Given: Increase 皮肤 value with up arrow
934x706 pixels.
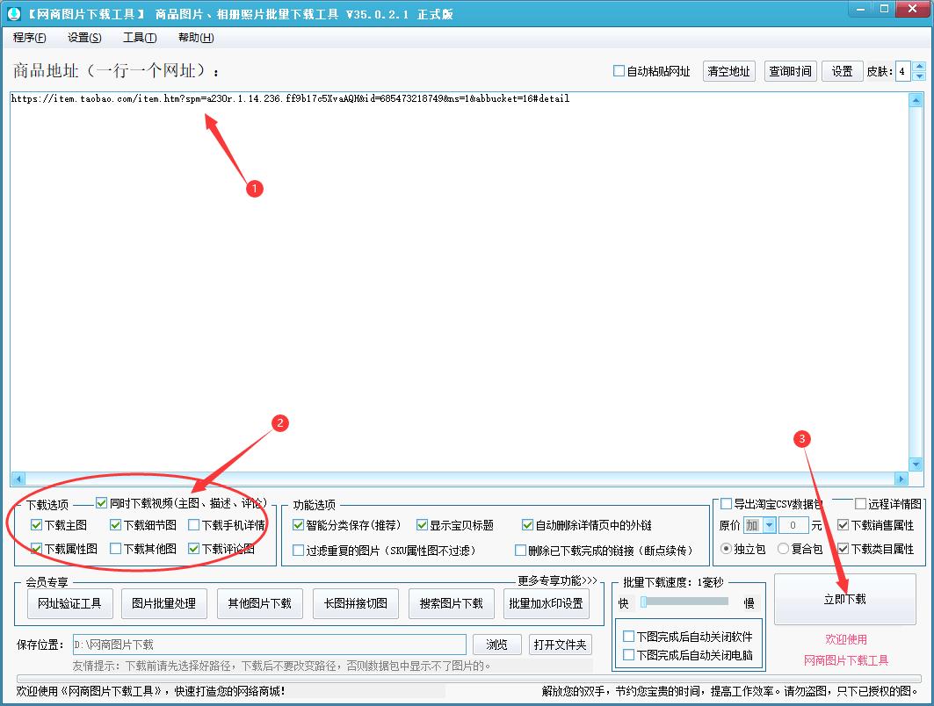Looking at the screenshot, I should (x=919, y=66).
